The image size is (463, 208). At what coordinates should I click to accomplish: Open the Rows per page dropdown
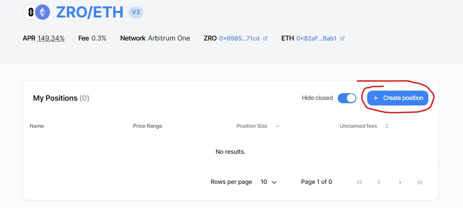coord(268,182)
